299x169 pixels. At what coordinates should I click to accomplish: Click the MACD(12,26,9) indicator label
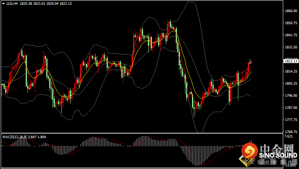tap(15, 137)
